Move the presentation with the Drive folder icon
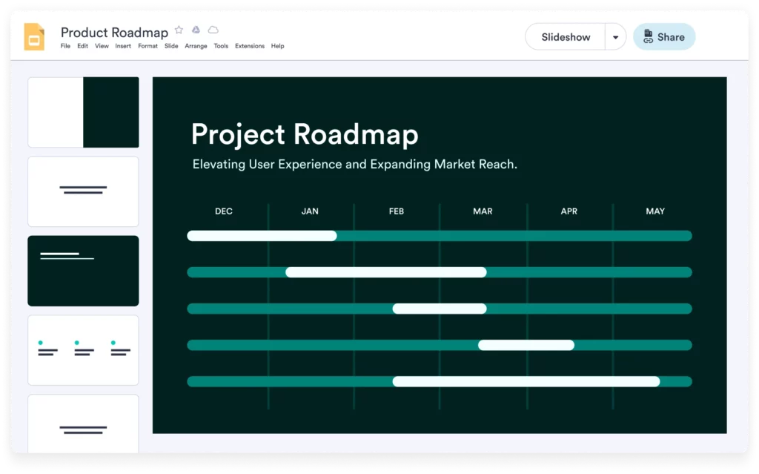Viewport: 759px width, 474px height. [x=195, y=30]
